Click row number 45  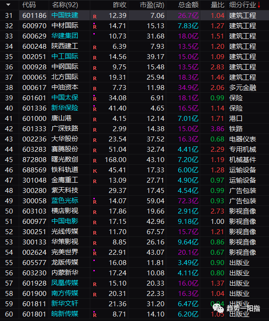[9, 159]
